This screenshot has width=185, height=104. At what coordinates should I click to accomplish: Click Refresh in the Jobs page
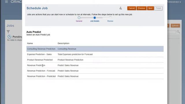175,26
